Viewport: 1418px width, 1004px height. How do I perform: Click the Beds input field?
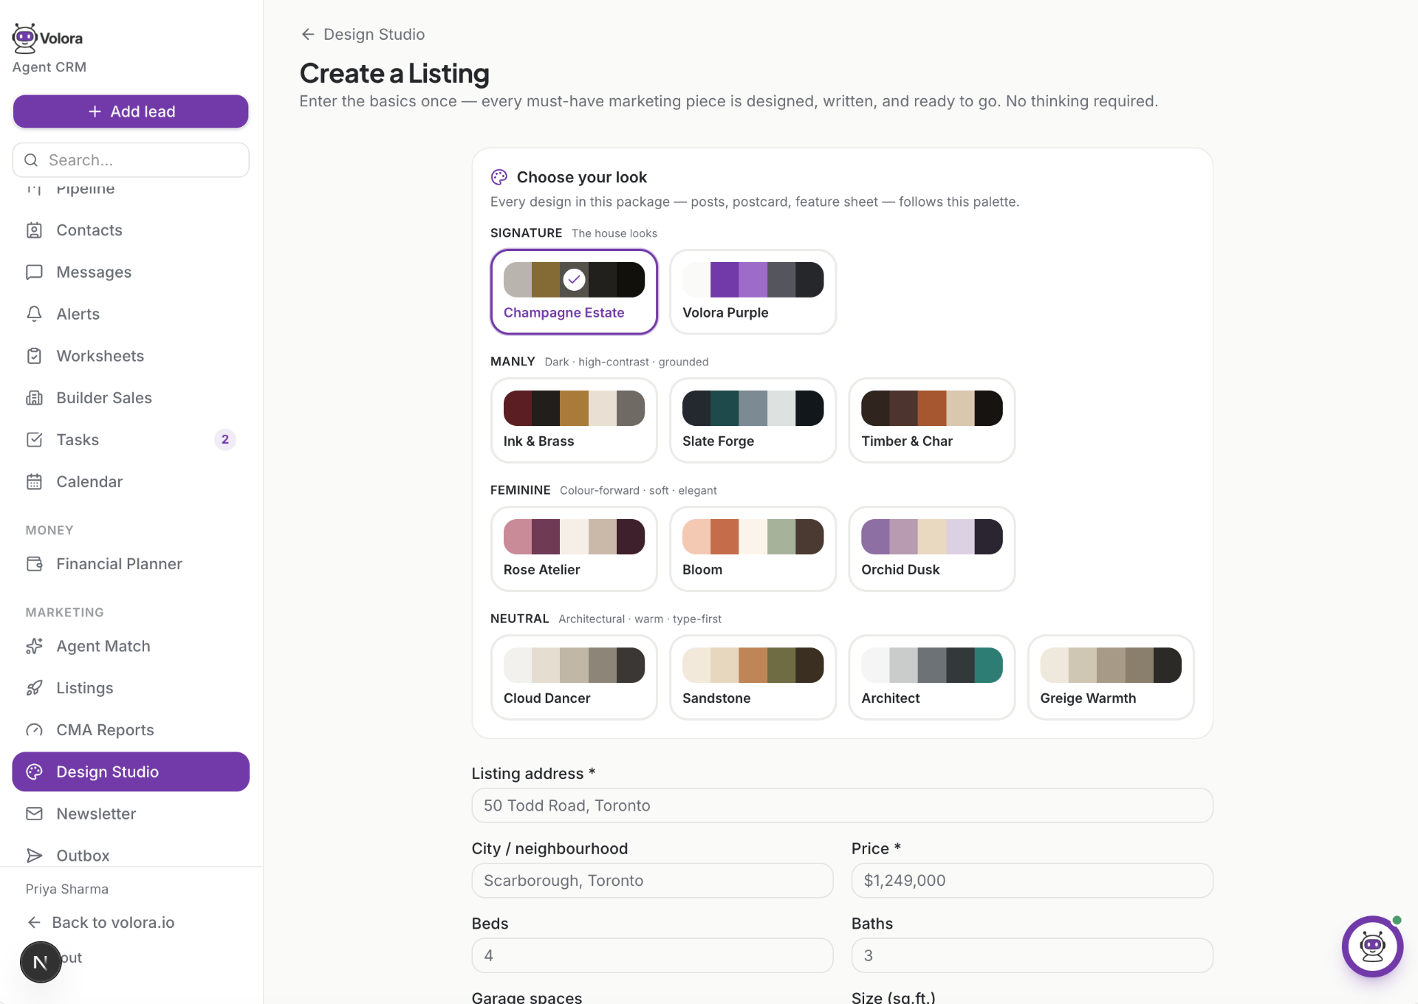click(x=652, y=956)
